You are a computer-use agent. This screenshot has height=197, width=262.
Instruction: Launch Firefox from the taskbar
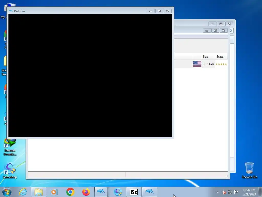(x=86, y=192)
